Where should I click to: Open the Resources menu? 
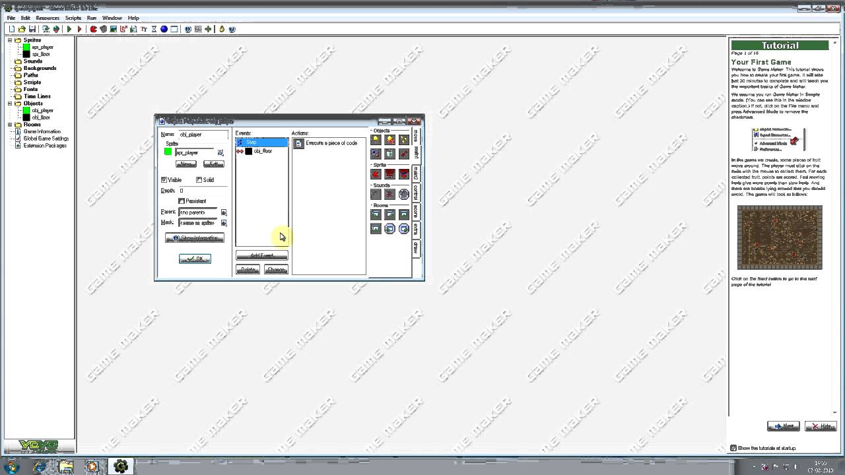tap(48, 18)
